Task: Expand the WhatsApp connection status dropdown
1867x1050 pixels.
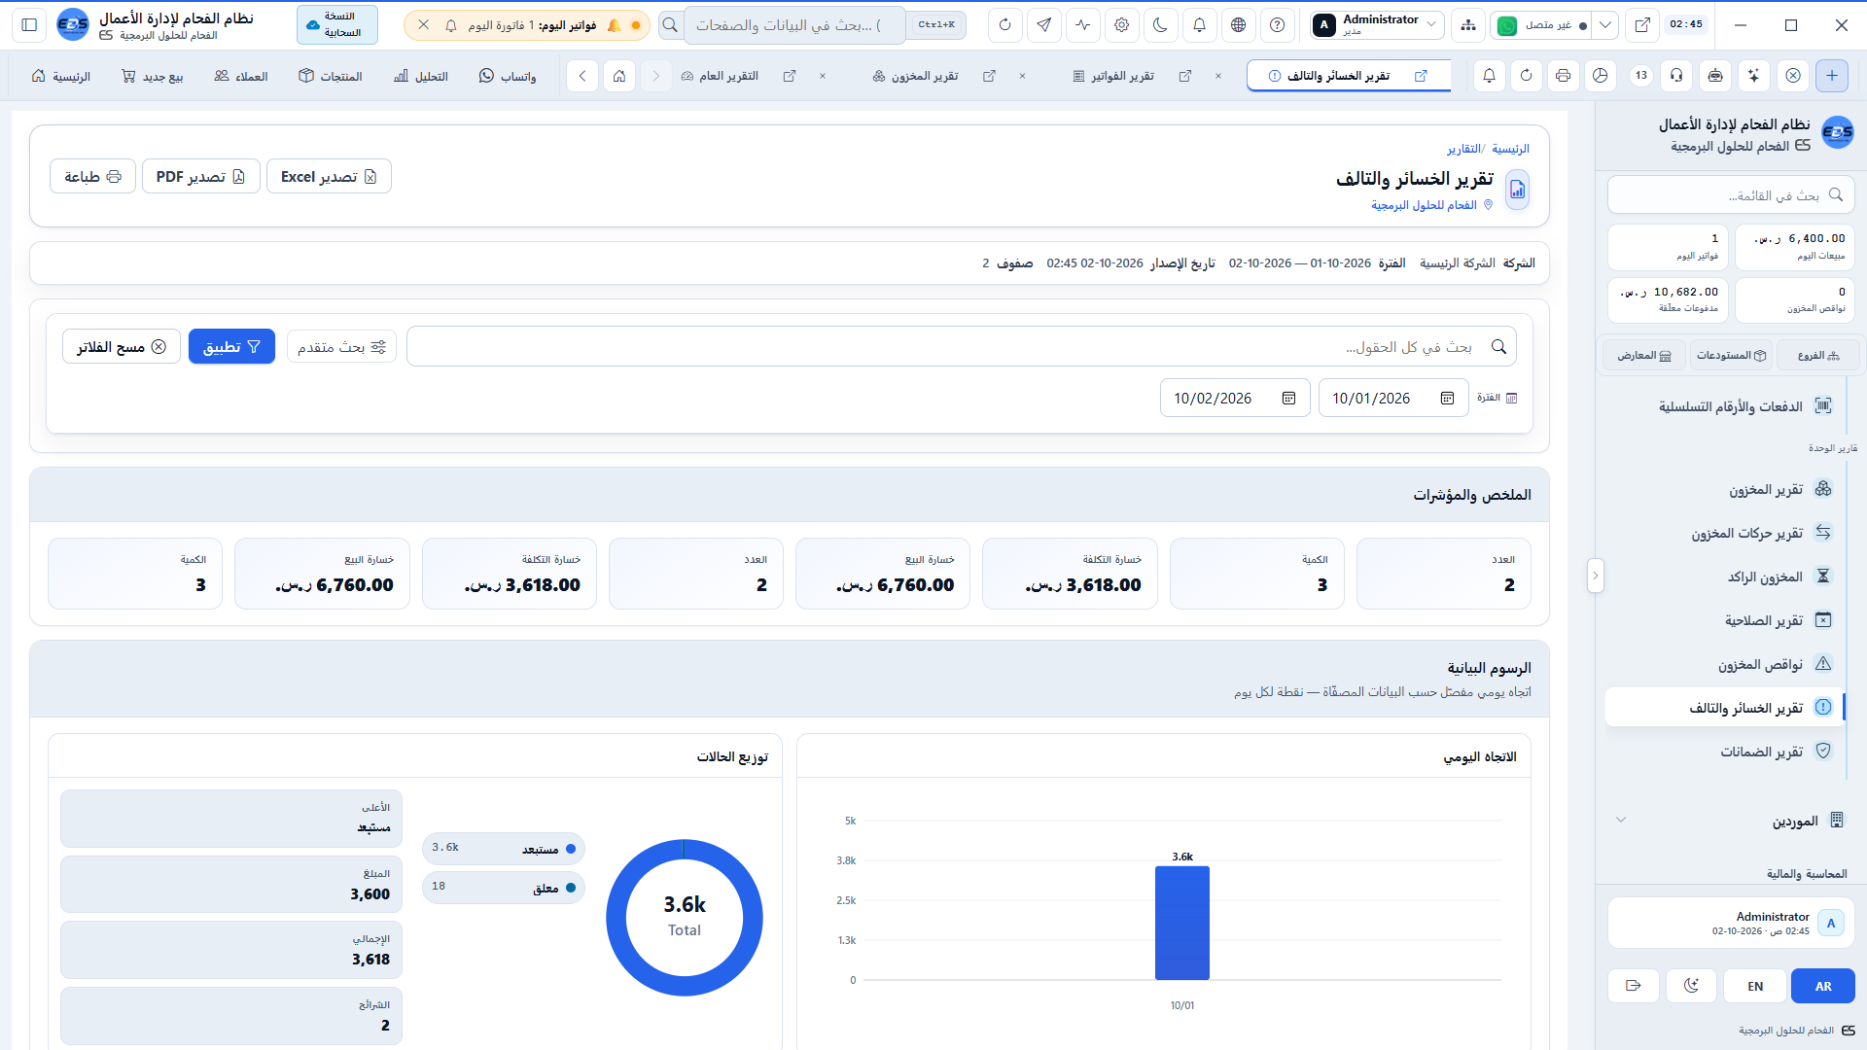Action: pyautogui.click(x=1605, y=25)
